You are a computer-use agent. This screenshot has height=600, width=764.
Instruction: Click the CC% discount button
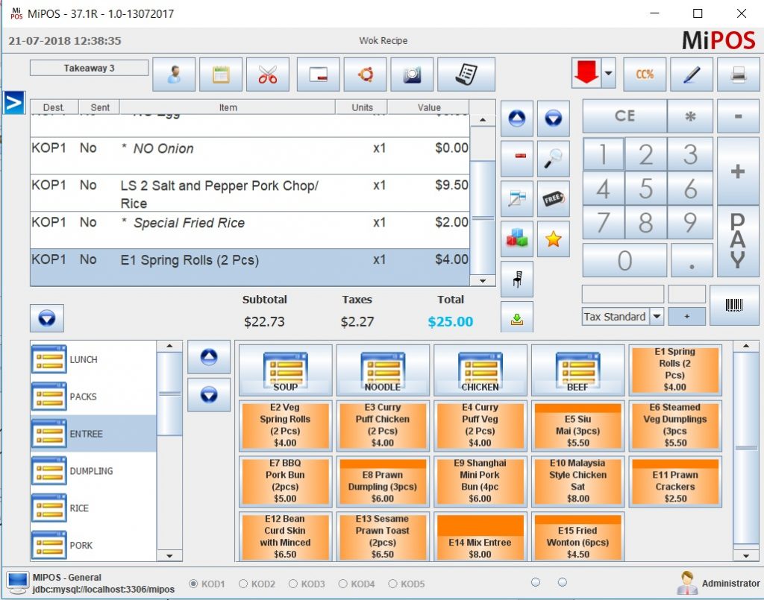pyautogui.click(x=645, y=75)
